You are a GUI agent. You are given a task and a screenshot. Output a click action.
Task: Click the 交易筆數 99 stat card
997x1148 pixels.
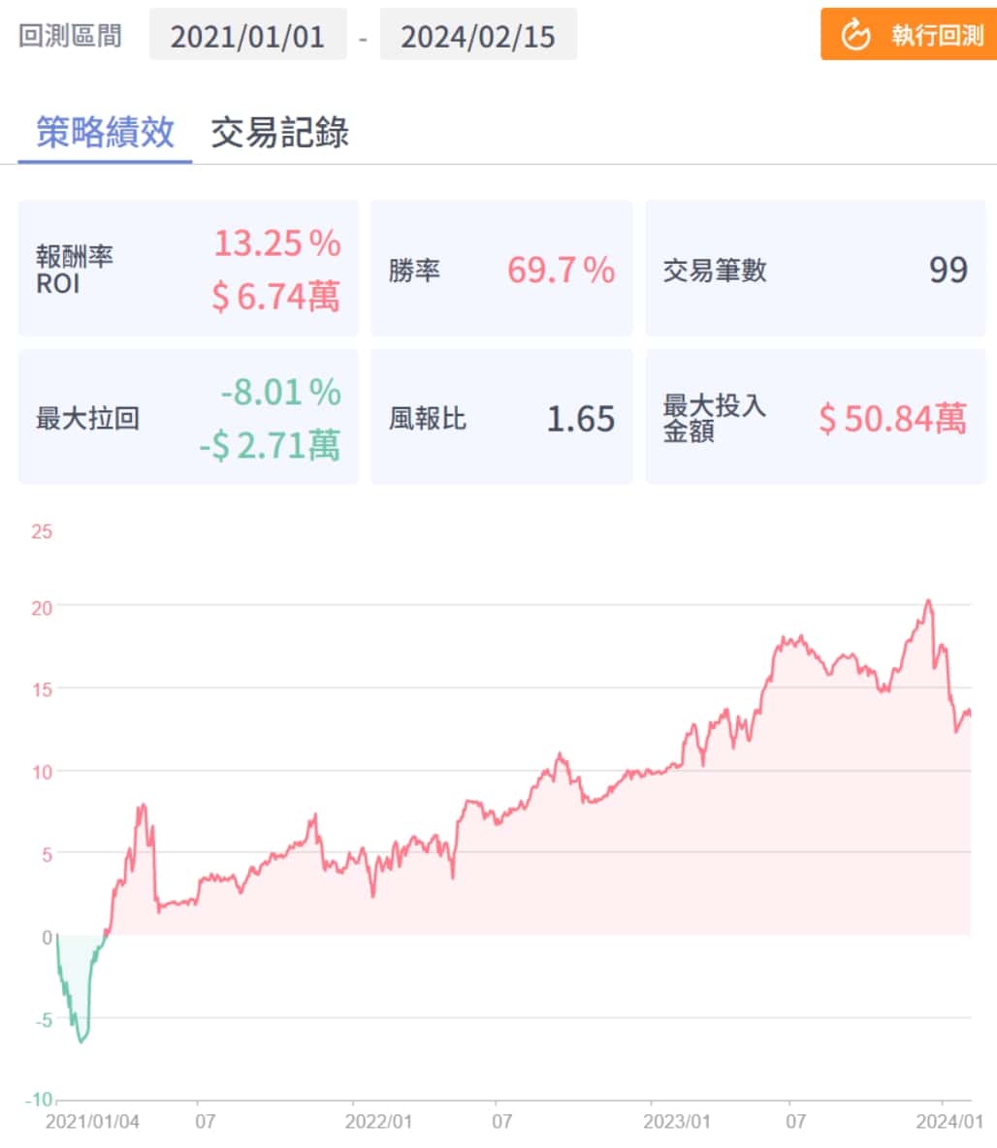click(815, 269)
